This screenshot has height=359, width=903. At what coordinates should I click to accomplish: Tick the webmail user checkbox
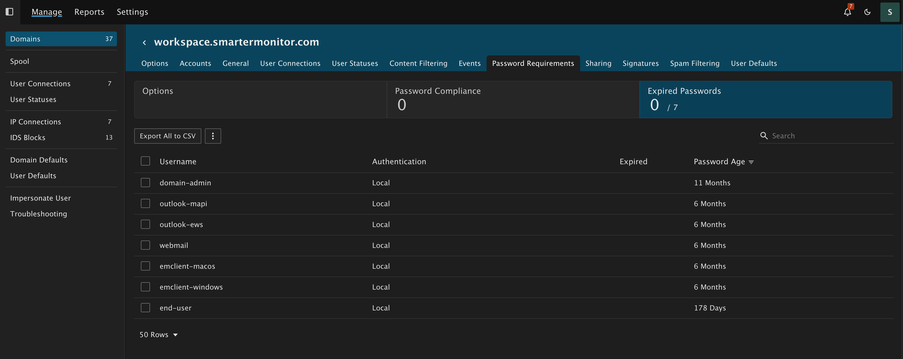click(x=145, y=245)
